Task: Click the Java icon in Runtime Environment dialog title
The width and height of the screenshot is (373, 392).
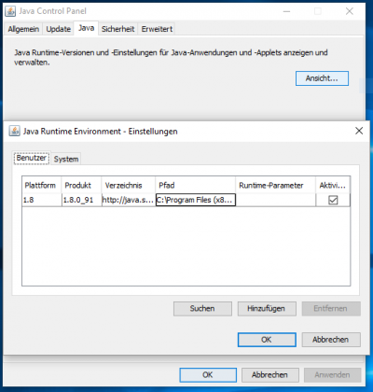Action: pos(14,131)
